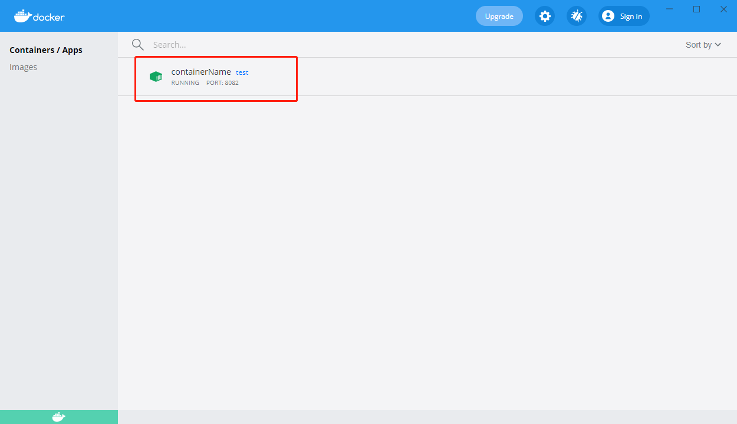Click the Upgrade button
Image resolution: width=737 pixels, height=424 pixels.
[x=499, y=16]
